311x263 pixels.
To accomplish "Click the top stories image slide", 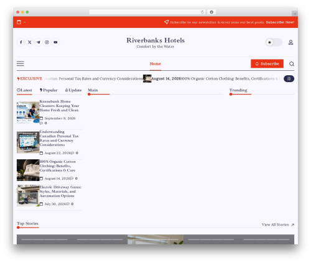I will (x=155, y=239).
